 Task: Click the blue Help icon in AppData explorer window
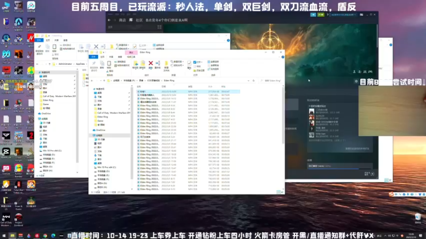(x=228, y=40)
